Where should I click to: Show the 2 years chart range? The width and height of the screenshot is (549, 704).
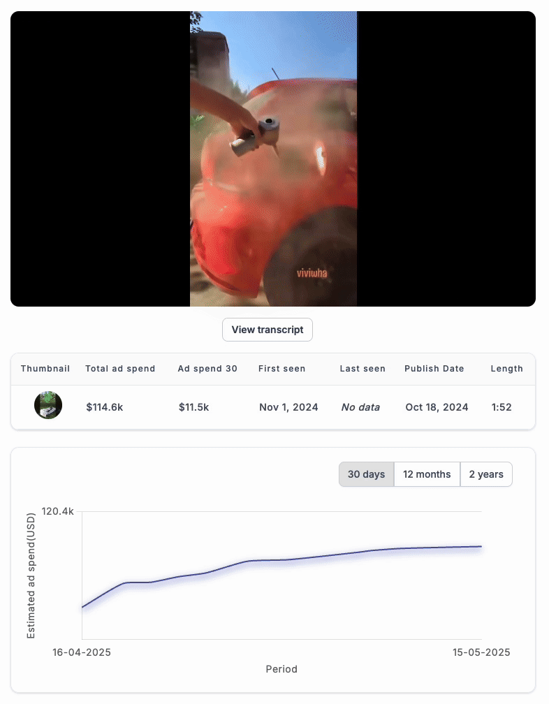486,474
